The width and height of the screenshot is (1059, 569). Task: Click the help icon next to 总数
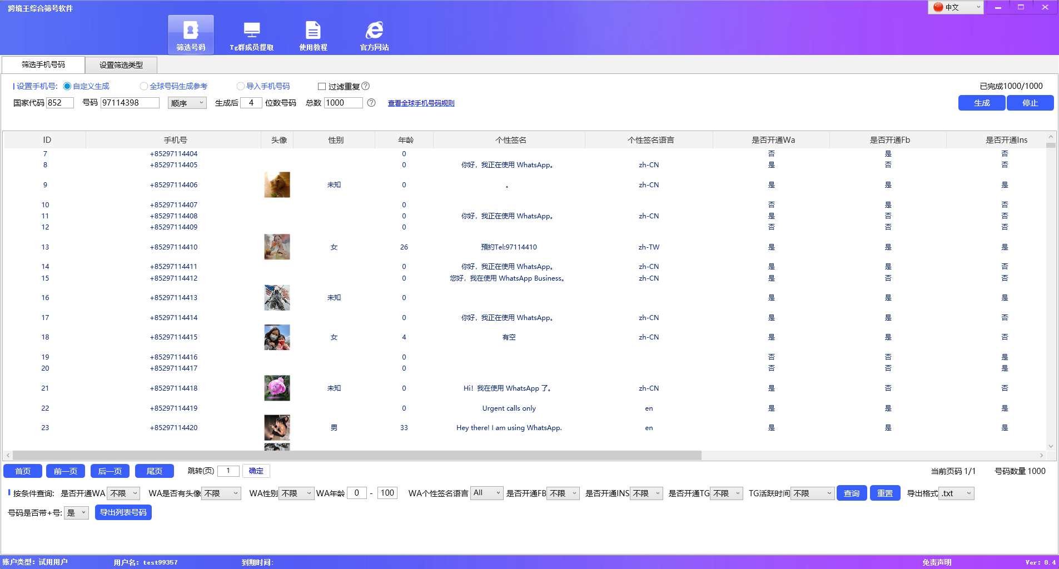click(371, 103)
